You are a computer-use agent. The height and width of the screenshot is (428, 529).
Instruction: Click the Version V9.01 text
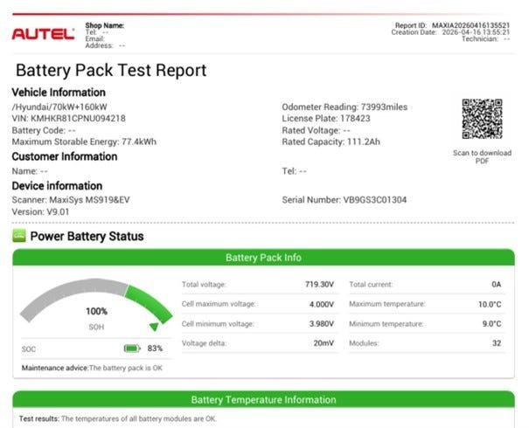pos(40,212)
